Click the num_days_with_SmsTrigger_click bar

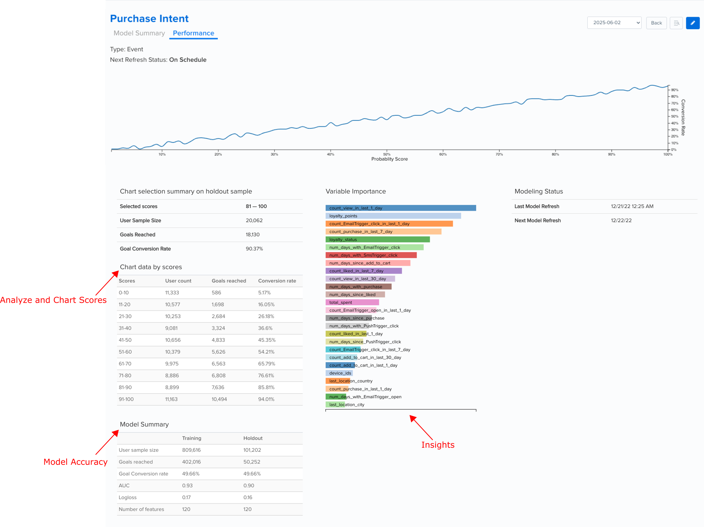coord(371,255)
